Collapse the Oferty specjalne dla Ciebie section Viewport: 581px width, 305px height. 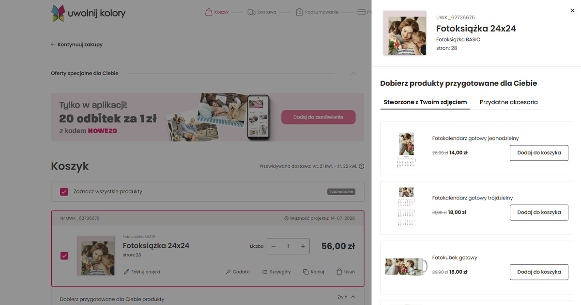(x=353, y=74)
